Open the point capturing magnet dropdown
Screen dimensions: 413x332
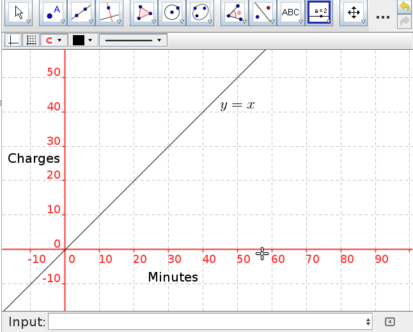pyautogui.click(x=53, y=40)
